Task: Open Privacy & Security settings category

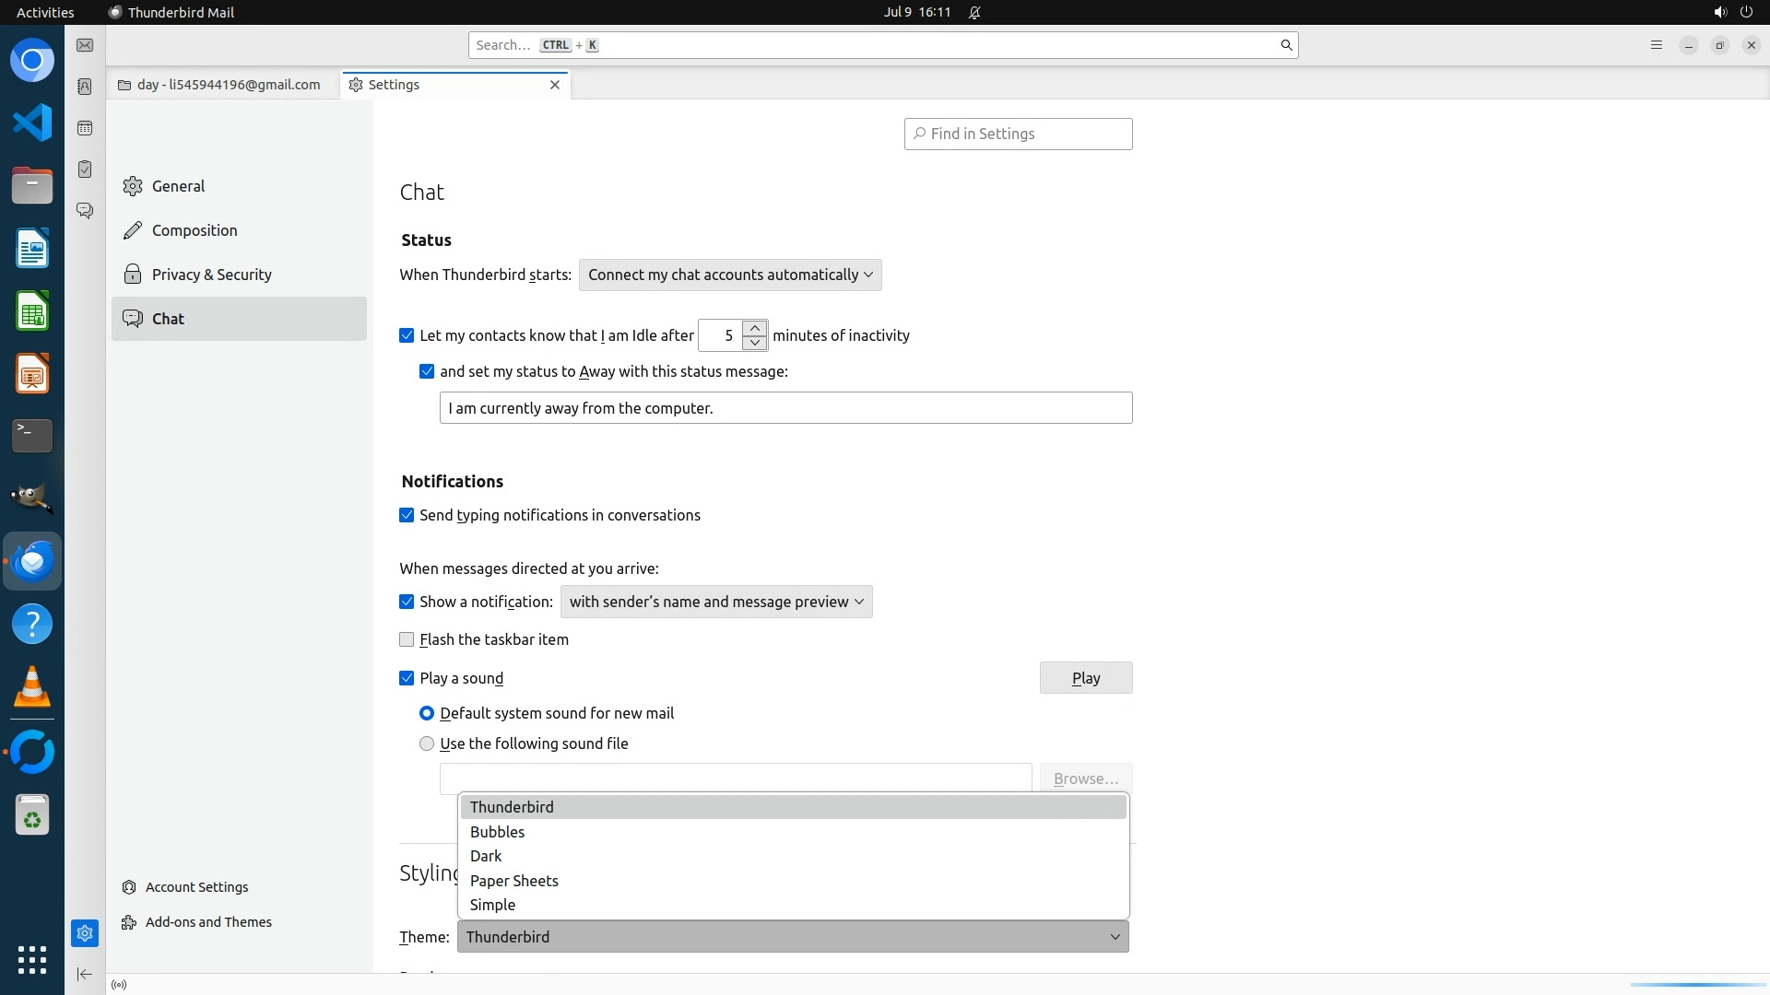Action: (x=211, y=275)
